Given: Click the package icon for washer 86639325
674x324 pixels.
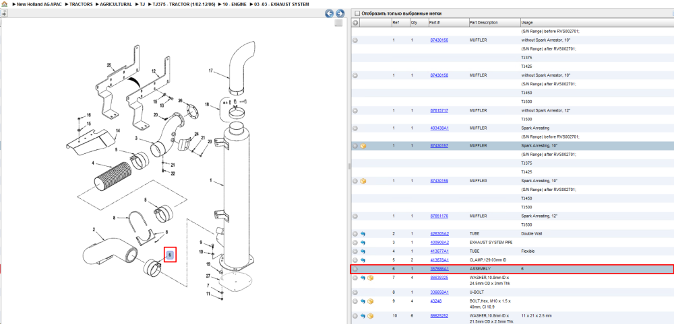Looking at the screenshot, I should [371, 278].
